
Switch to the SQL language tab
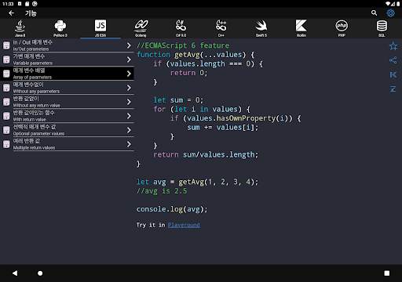(382, 28)
